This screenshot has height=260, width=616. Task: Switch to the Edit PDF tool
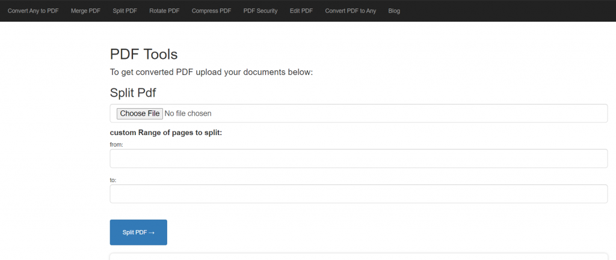coord(301,11)
